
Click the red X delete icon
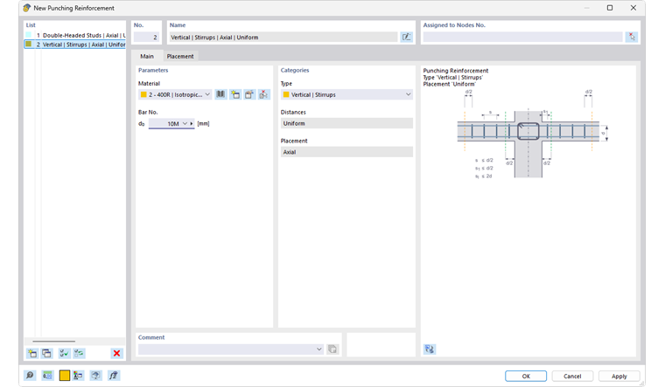point(116,353)
